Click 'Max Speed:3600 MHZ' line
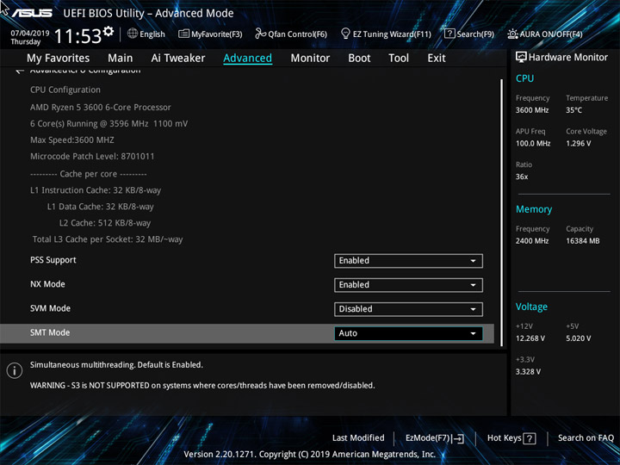The image size is (620, 465). 72,140
